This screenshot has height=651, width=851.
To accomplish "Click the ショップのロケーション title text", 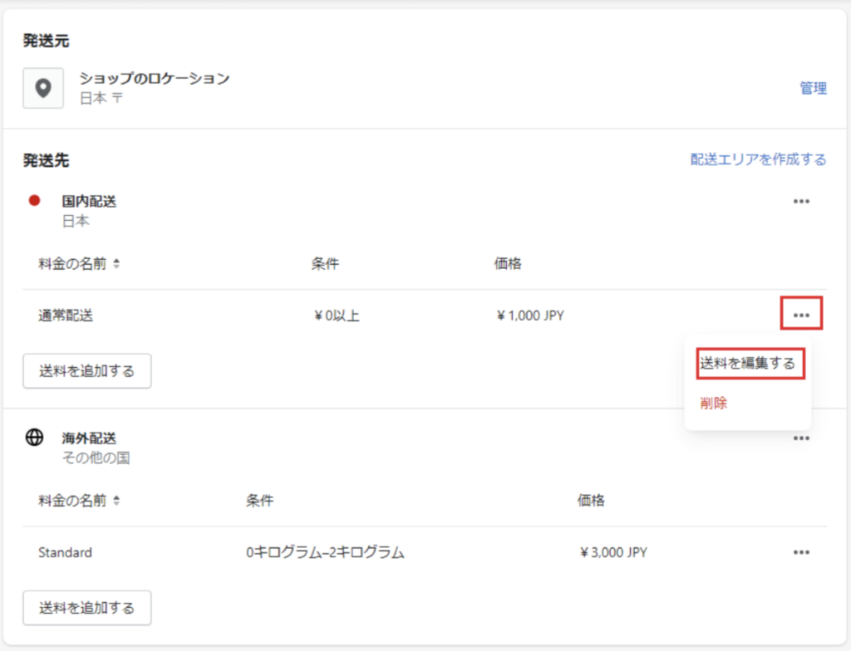I will (x=154, y=79).
